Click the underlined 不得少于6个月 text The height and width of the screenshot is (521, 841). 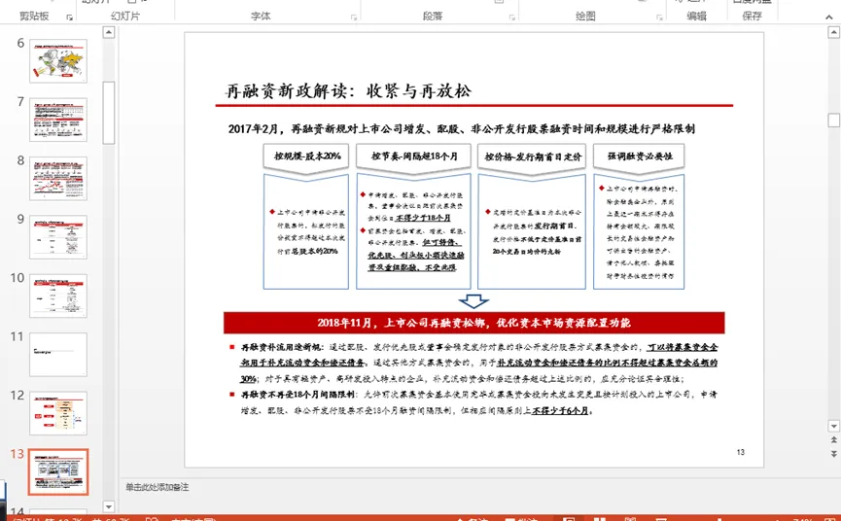click(560, 411)
